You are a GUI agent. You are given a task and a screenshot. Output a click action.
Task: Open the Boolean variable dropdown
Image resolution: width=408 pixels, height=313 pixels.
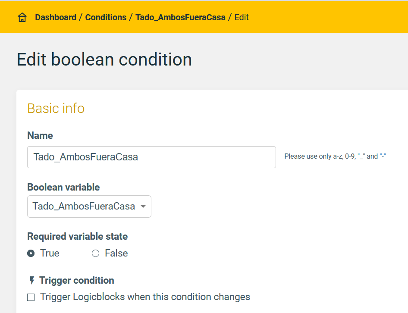(89, 207)
